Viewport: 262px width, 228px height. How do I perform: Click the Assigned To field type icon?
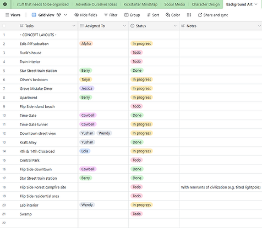[82, 26]
